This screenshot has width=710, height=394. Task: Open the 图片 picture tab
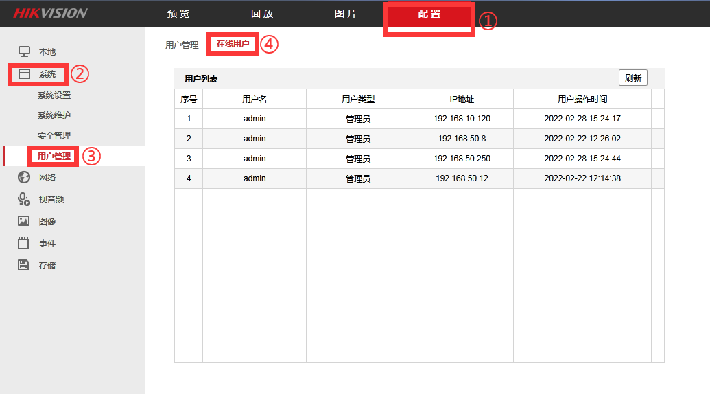(346, 14)
